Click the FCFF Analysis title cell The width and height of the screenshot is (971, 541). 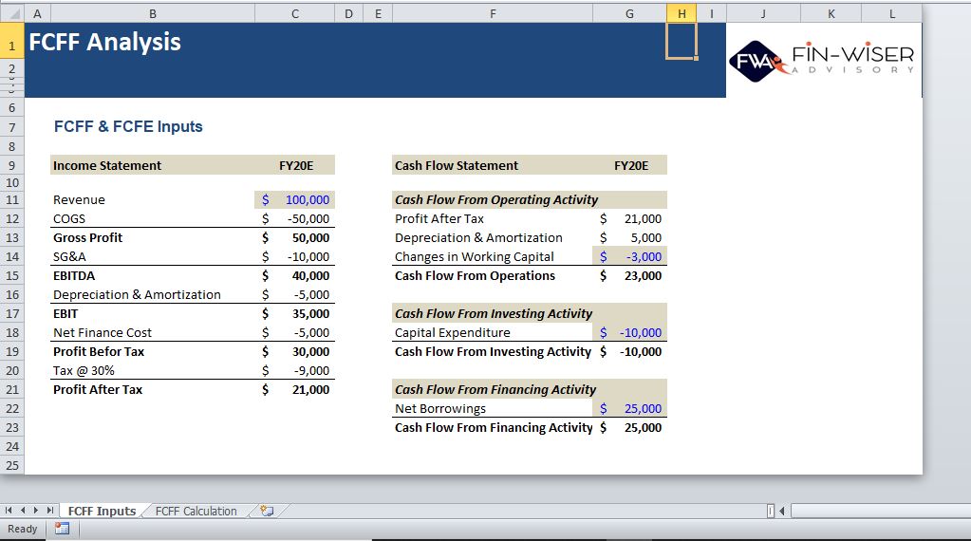(x=104, y=42)
